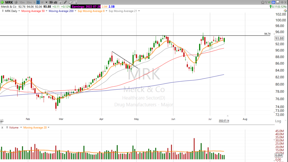Click the last price 93.88 value
This screenshot has width=288, height=162.
(x=47, y=7)
